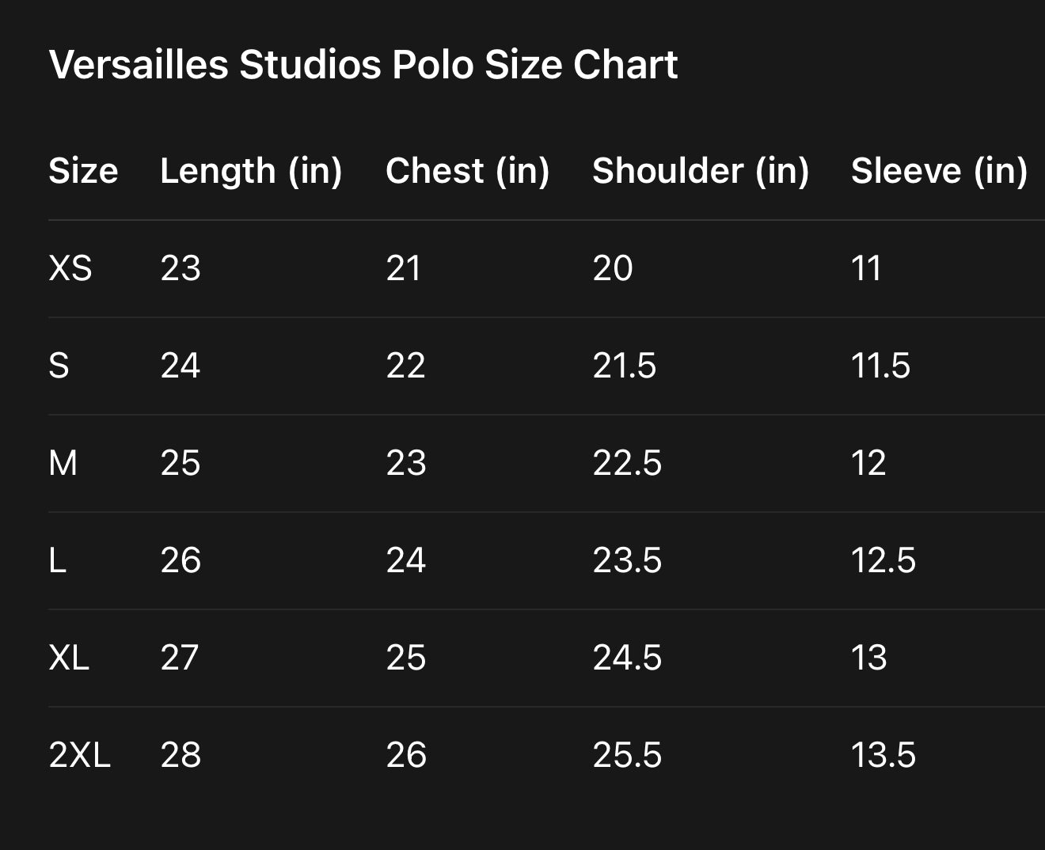This screenshot has height=850, width=1045.
Task: Click the XS length value 23
Action: (x=180, y=268)
